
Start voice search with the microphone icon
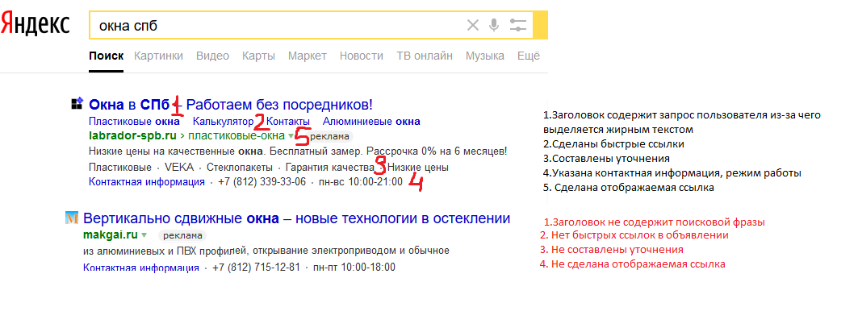click(x=494, y=25)
